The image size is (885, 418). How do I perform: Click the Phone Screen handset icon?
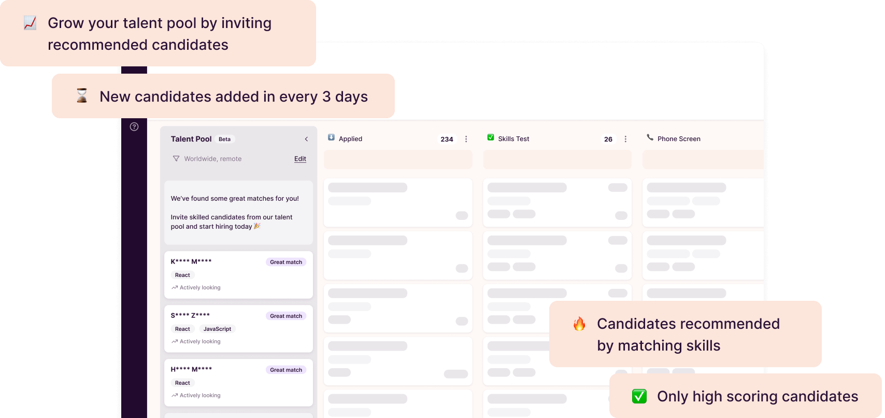pyautogui.click(x=650, y=138)
